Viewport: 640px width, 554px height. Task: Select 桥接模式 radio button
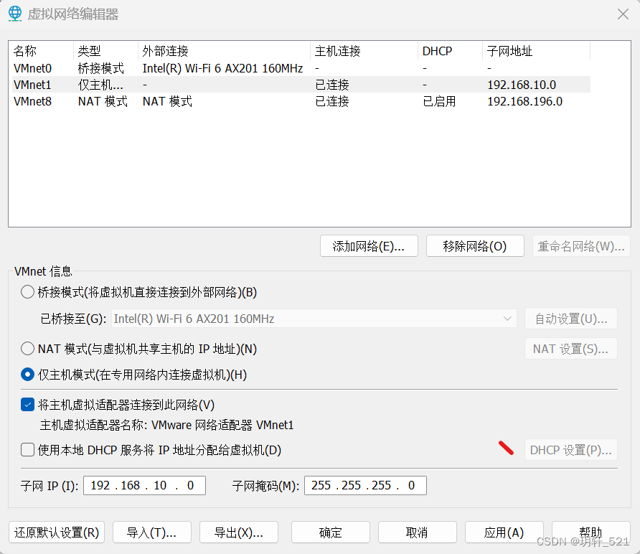28,292
